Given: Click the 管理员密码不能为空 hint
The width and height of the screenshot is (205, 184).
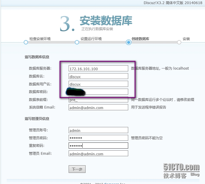Looking at the screenshot, I should 147,138.
